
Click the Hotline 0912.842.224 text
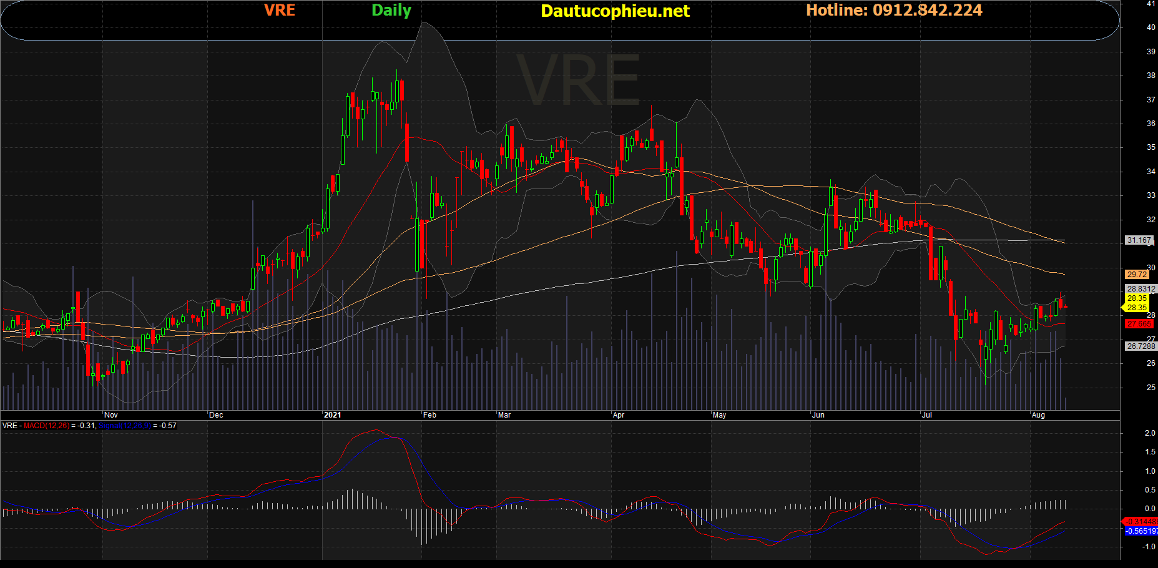[894, 10]
